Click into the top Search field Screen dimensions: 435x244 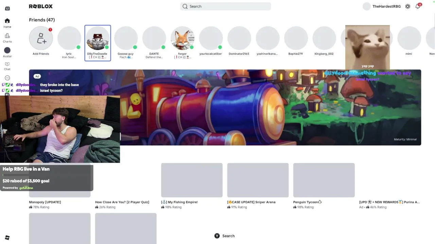tap(226, 6)
